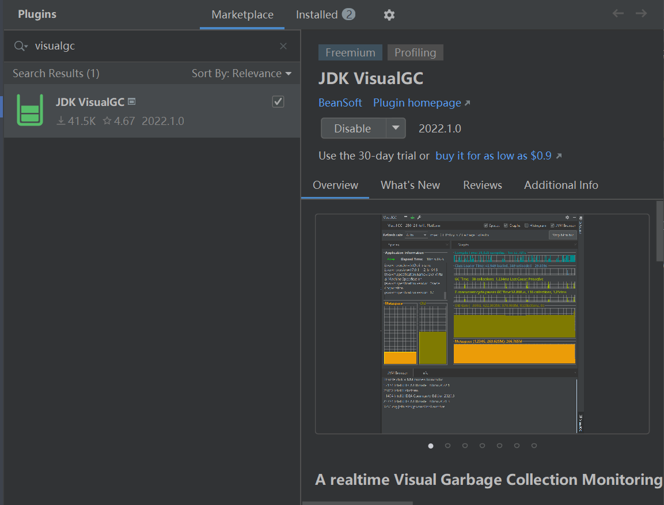
Task: Click the VisualGC screenshot preview image
Action: click(483, 324)
